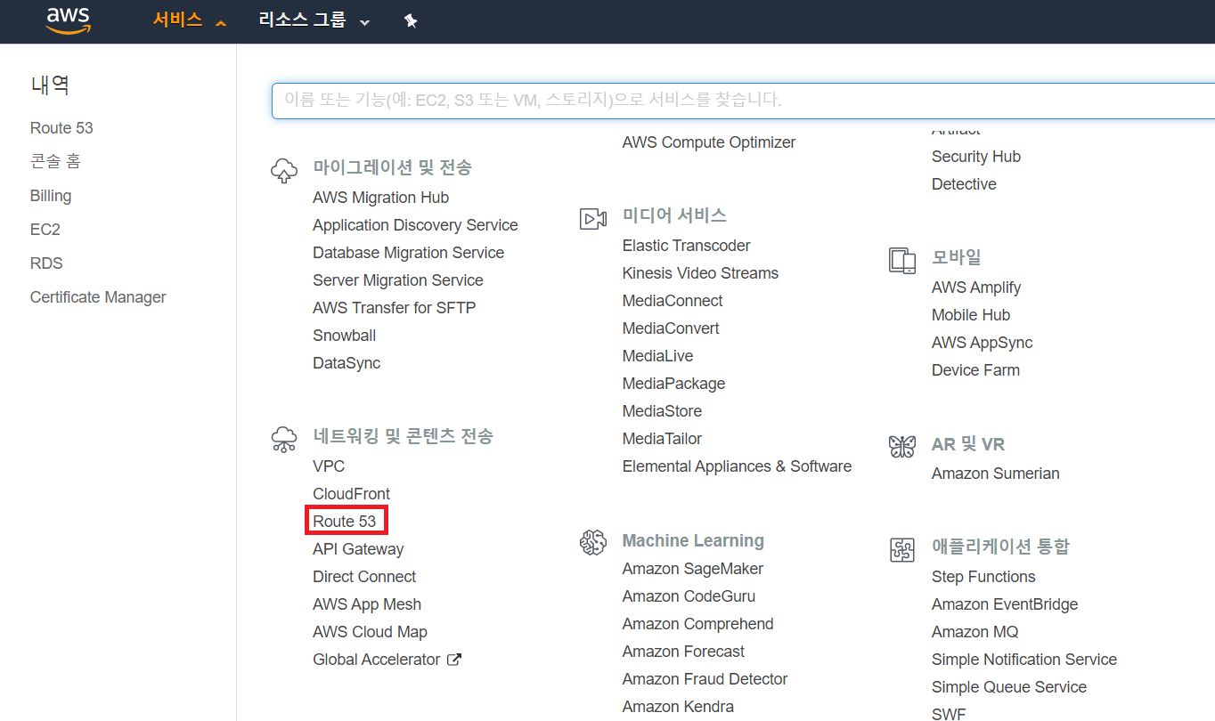The height and width of the screenshot is (721, 1215).
Task: Click the Machine Learning brain icon
Action: [593, 542]
